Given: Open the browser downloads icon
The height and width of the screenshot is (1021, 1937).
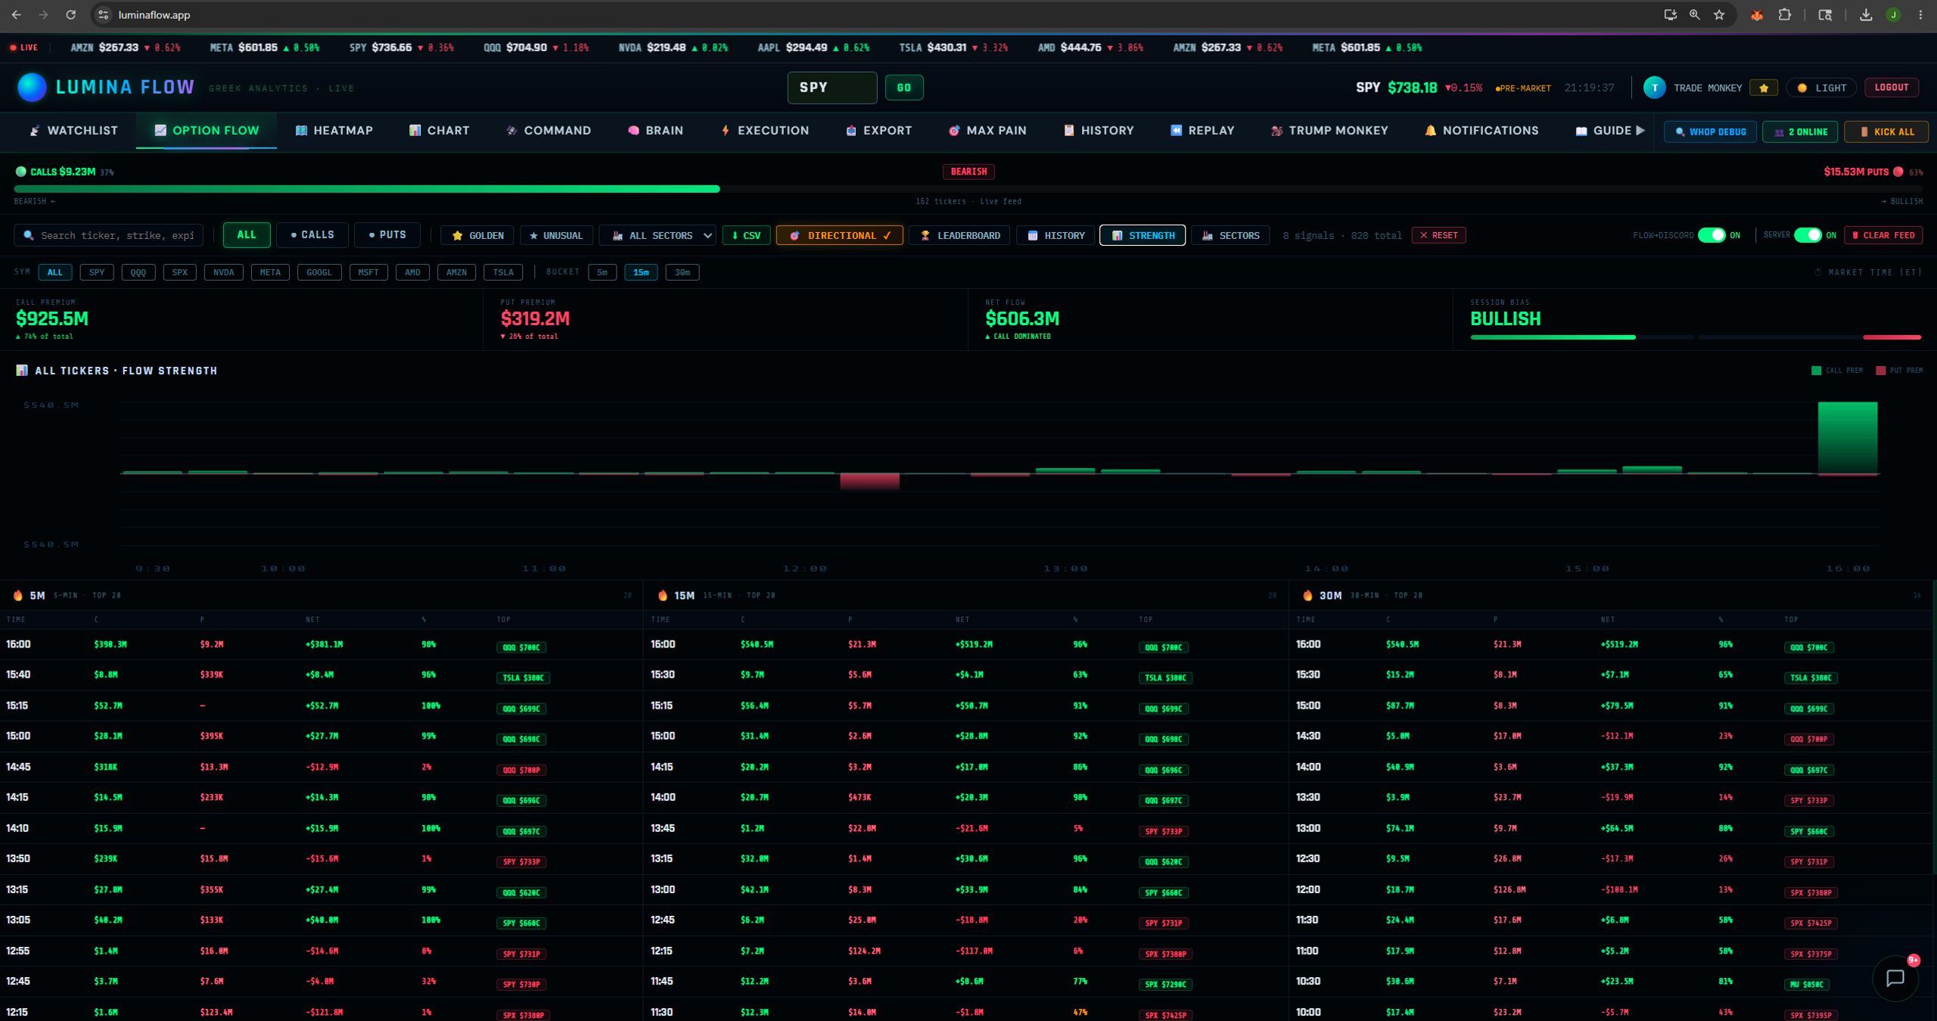Looking at the screenshot, I should coord(1866,14).
